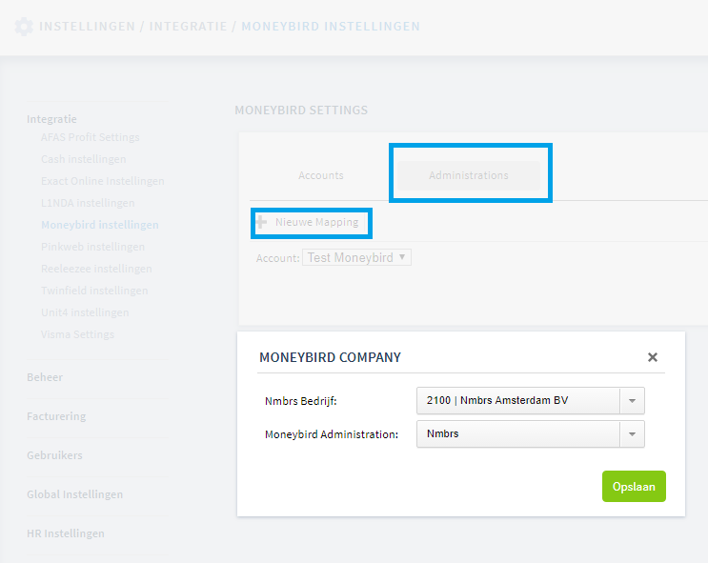Screen dimensions: 708x563
Task: Expand the Facturering sidebar section
Action: click(x=56, y=416)
